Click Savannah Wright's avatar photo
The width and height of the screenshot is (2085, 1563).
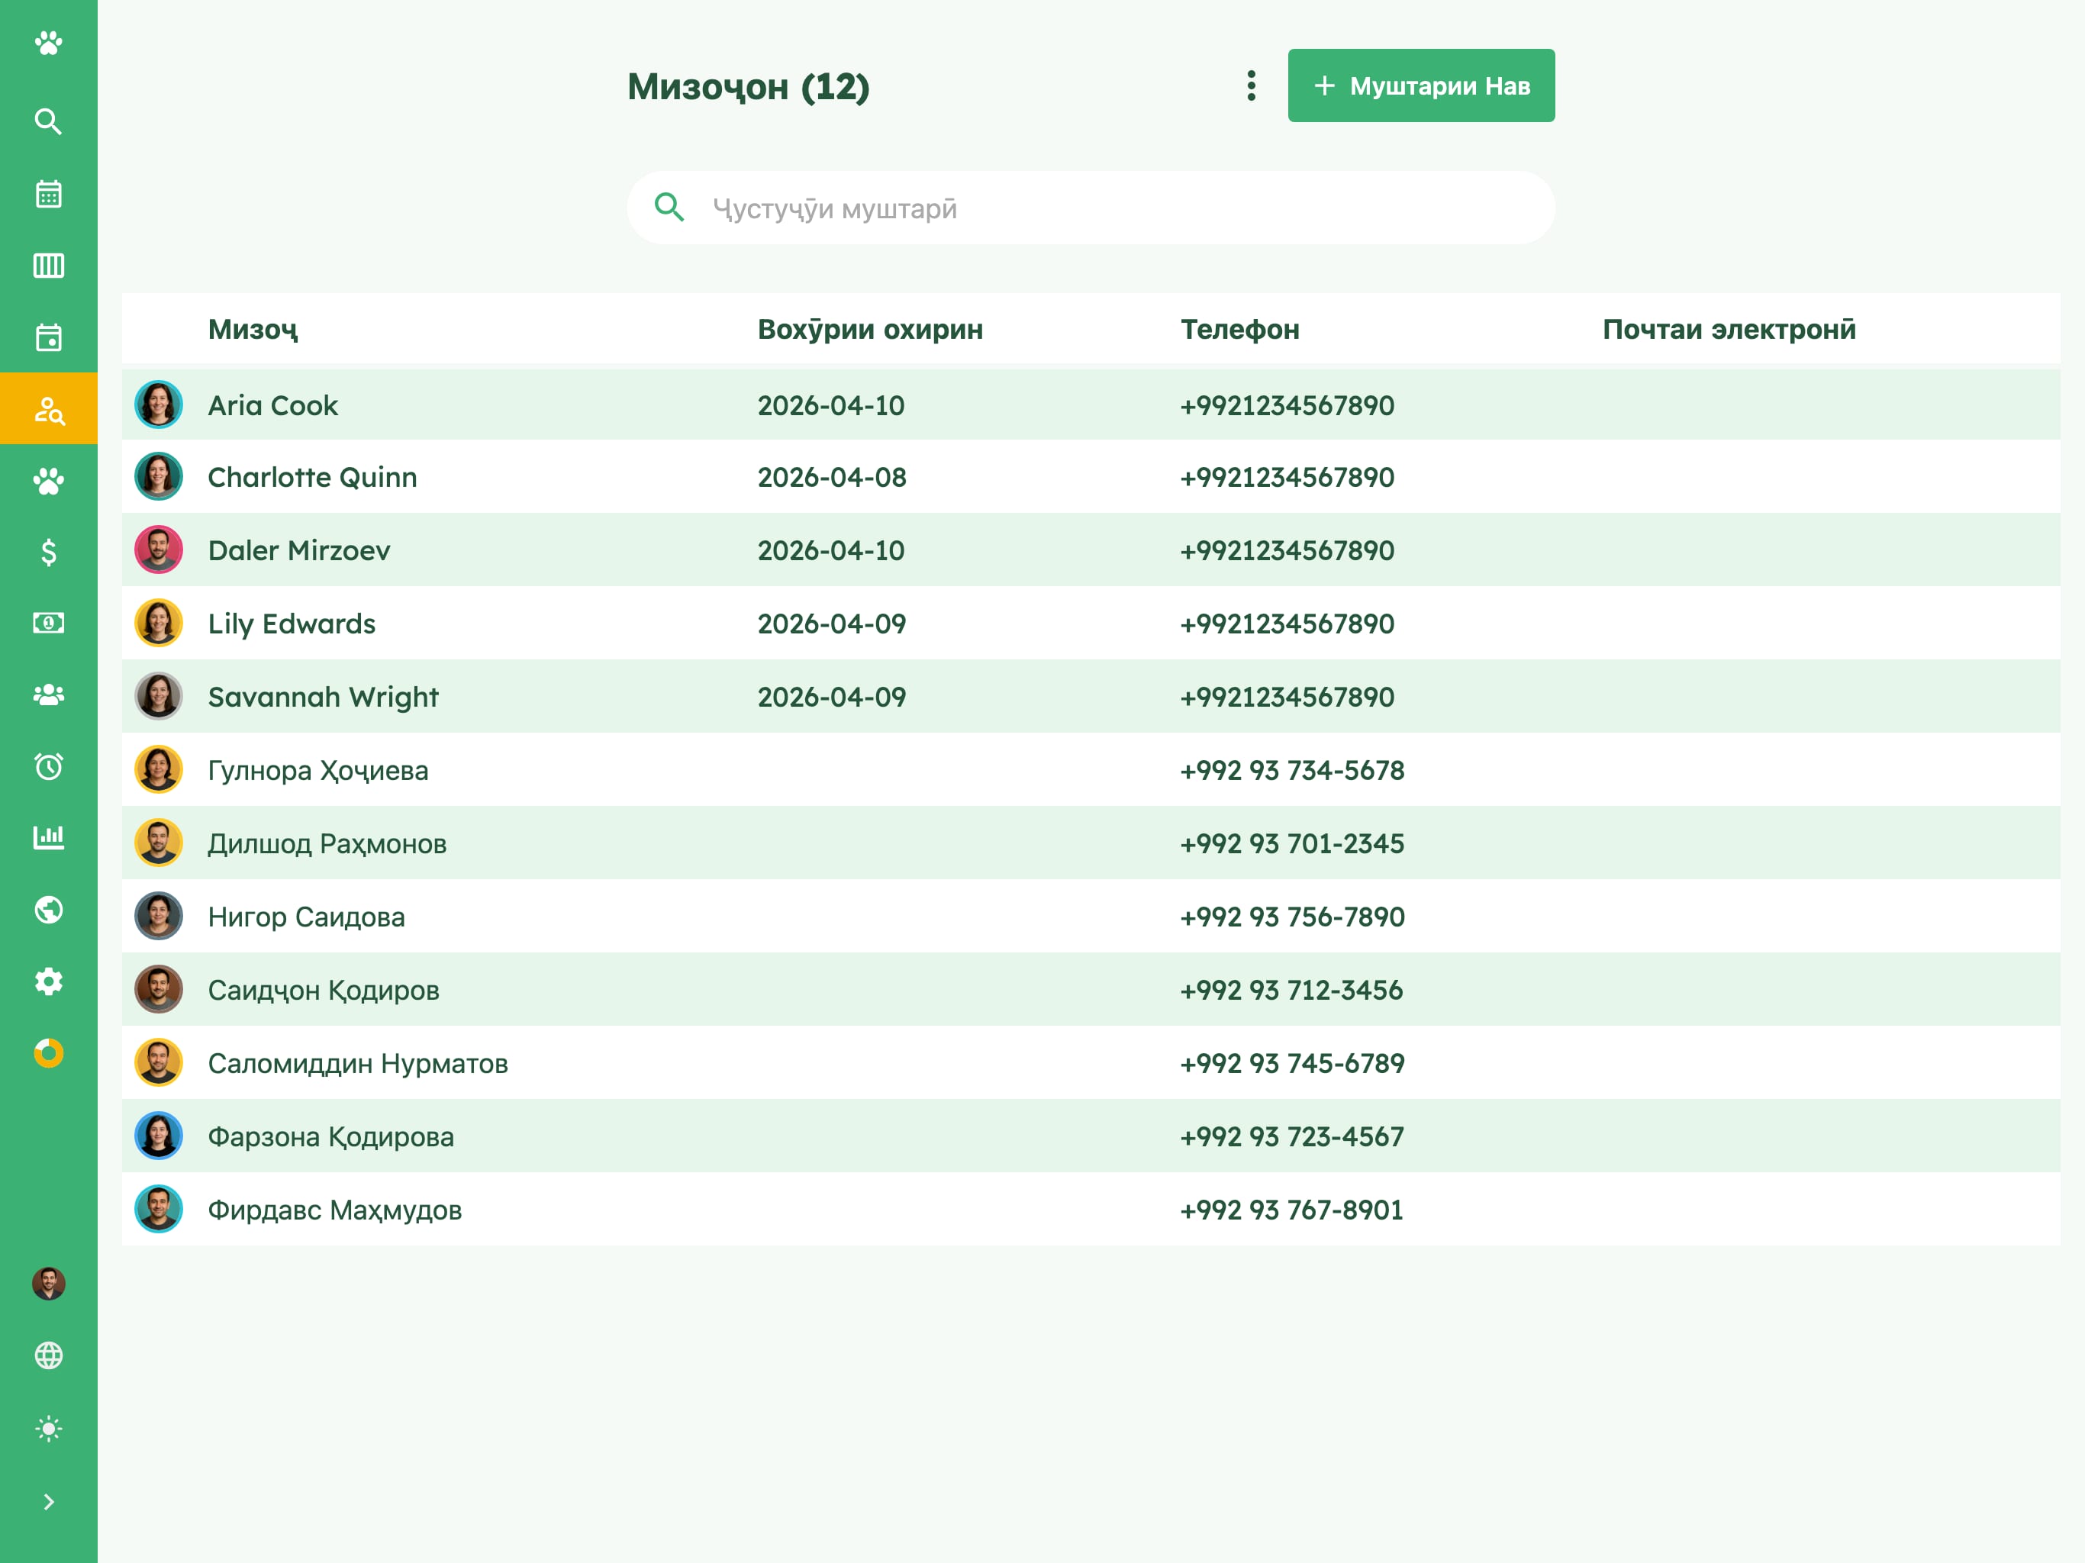pos(158,698)
